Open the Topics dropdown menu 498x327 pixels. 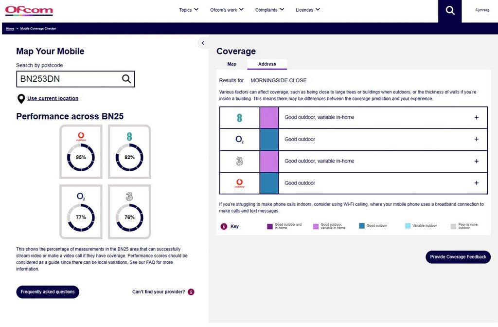189,10
